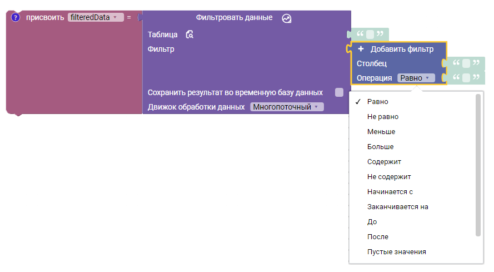
Task: Click the text input of the Столбец string block
Action: [x=466, y=63]
